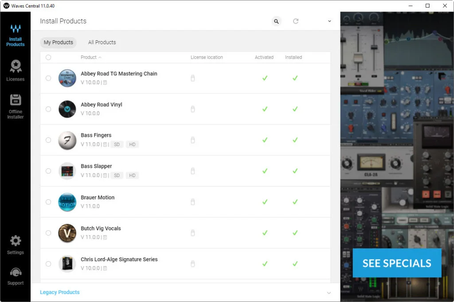
Task: Click the info icon beside Butch Vig Vocals version
Action: click(105, 237)
